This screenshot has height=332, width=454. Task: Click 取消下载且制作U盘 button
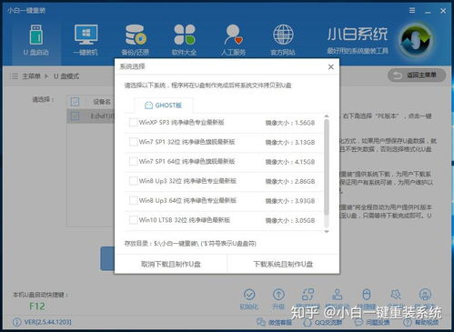point(171,264)
